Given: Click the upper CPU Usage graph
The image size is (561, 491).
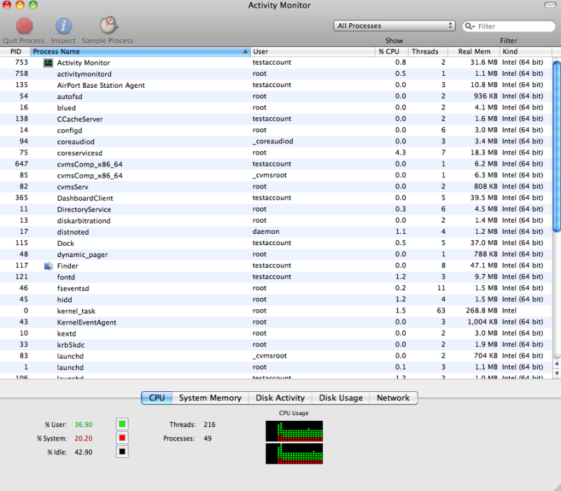Looking at the screenshot, I should tap(294, 431).
